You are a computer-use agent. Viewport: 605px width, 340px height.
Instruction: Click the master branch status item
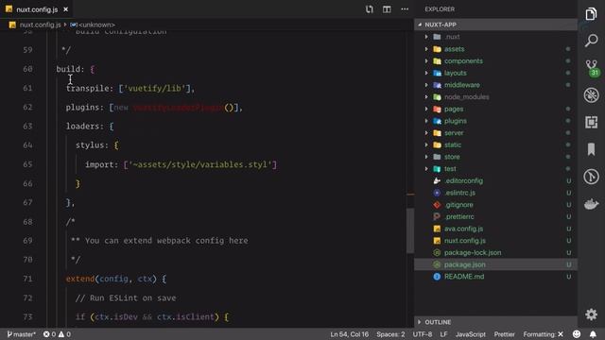tap(21, 334)
